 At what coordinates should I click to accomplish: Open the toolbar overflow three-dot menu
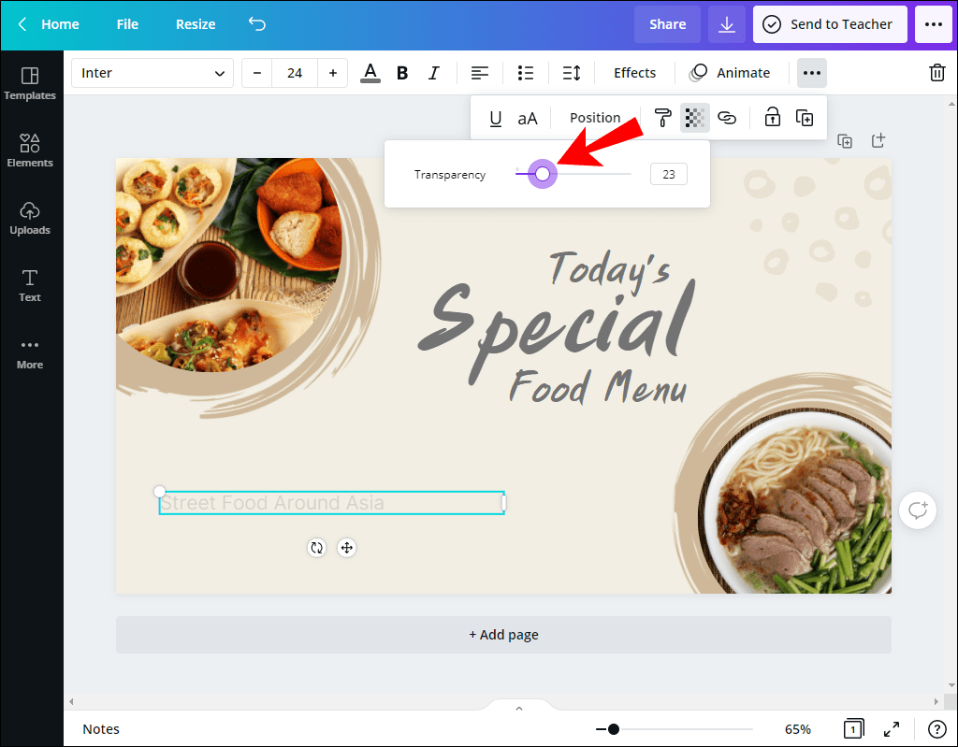point(811,72)
